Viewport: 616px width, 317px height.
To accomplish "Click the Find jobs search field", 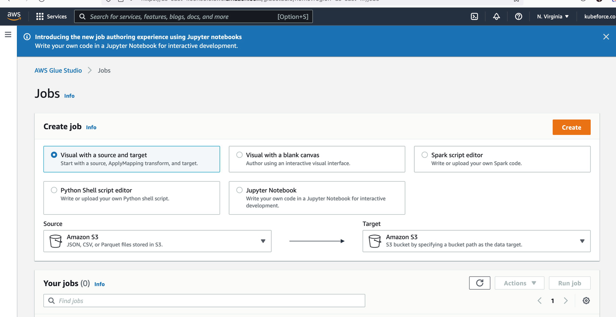I will pyautogui.click(x=204, y=301).
